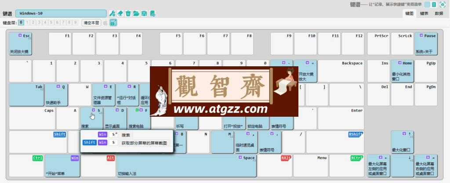The height and width of the screenshot is (183, 450).
Task: Click 获取部分屏幕的屏幕截图 in shortcut popup
Action: [144, 143]
